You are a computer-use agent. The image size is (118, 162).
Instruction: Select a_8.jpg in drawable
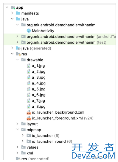pyautogui.click(x=39, y=107)
